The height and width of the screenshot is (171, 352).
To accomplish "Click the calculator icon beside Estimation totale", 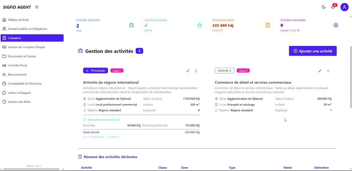I will pyautogui.click(x=267, y=25).
